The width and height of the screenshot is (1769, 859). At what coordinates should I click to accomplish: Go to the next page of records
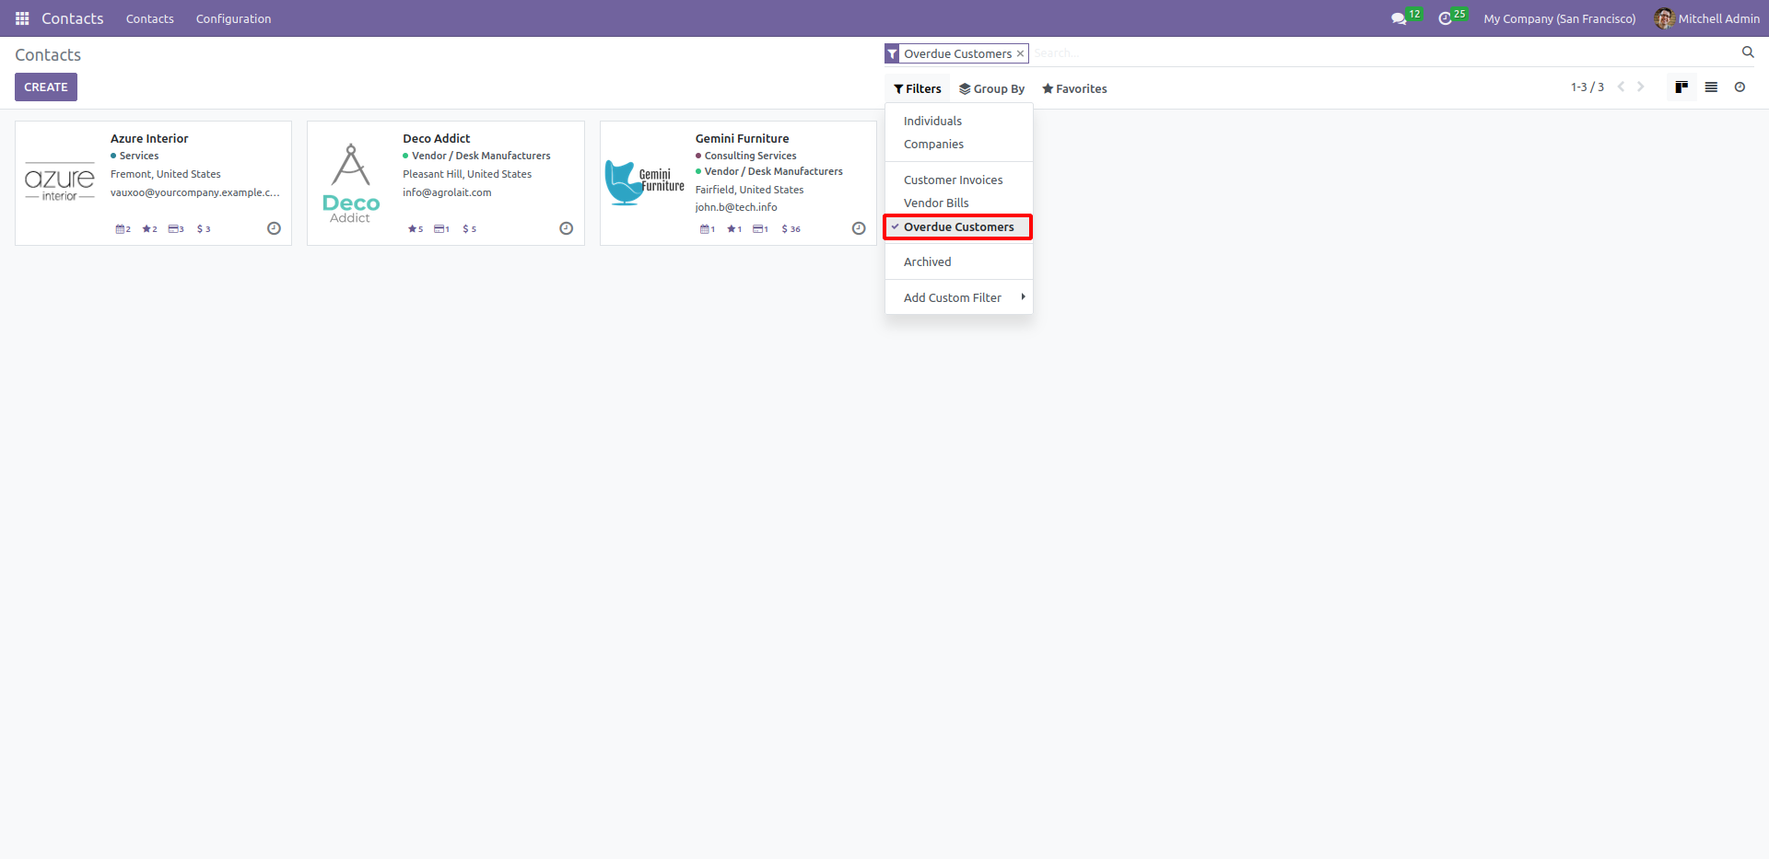click(x=1641, y=87)
